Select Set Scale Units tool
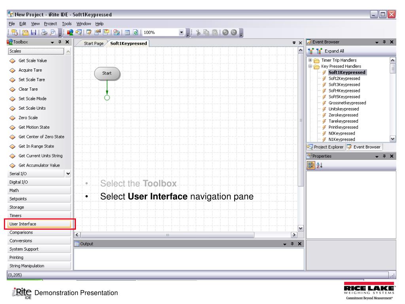The image size is (405, 304). [32, 108]
